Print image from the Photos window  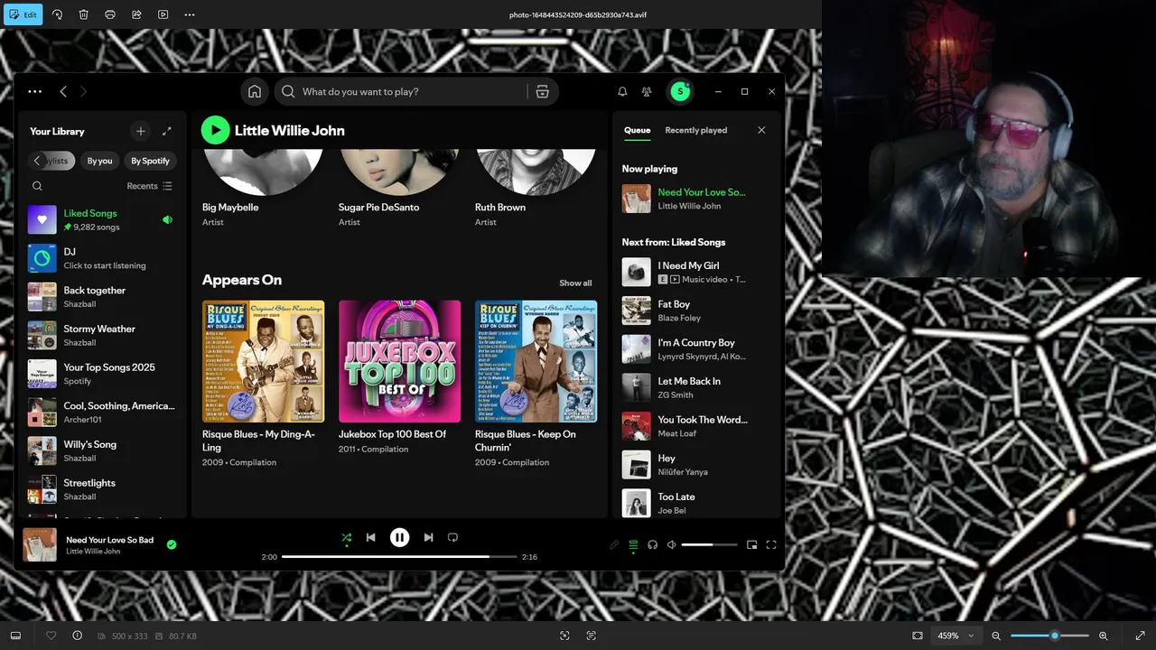(x=110, y=14)
